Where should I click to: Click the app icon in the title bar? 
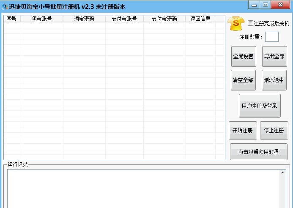[x=5, y=7]
